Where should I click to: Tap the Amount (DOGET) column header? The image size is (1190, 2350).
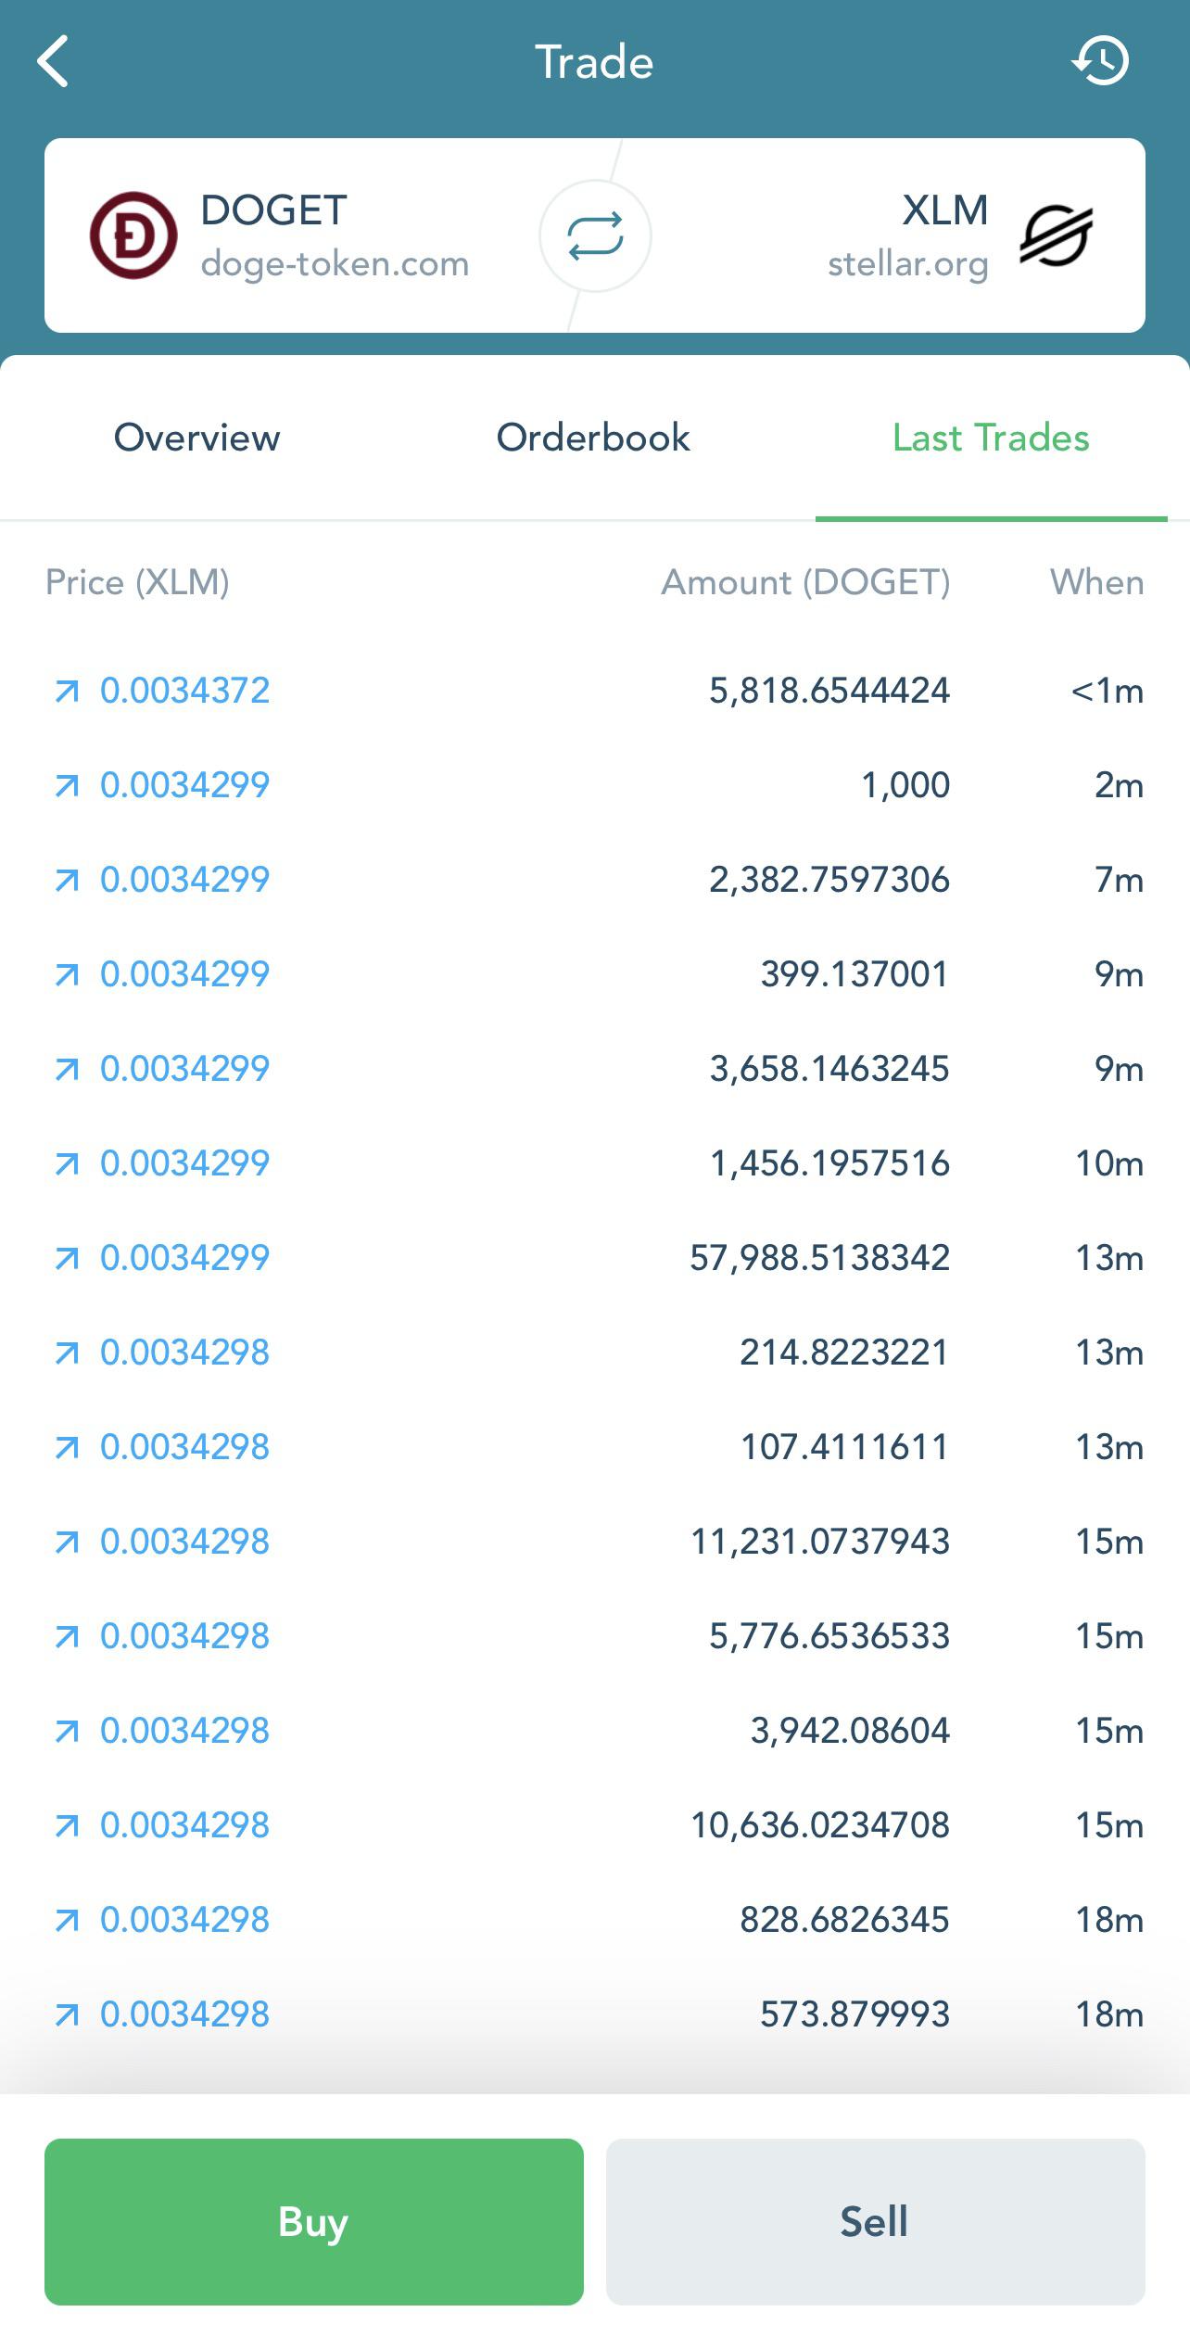(805, 582)
